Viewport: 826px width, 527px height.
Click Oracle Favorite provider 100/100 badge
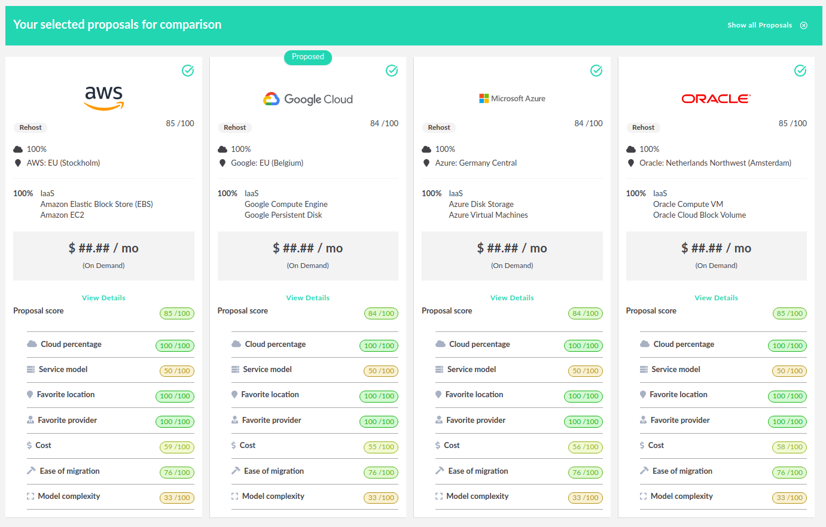(x=788, y=422)
